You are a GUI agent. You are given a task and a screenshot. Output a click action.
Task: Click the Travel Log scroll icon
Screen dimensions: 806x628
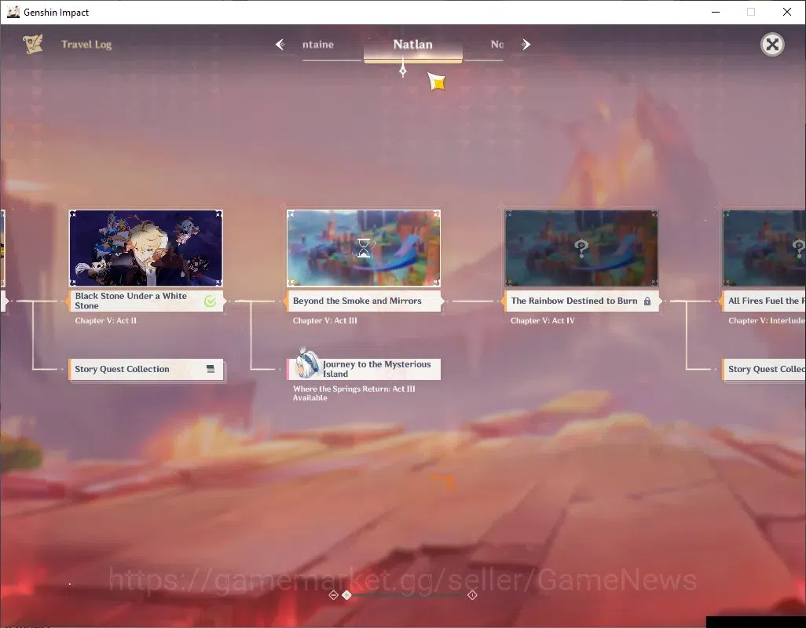tap(33, 44)
